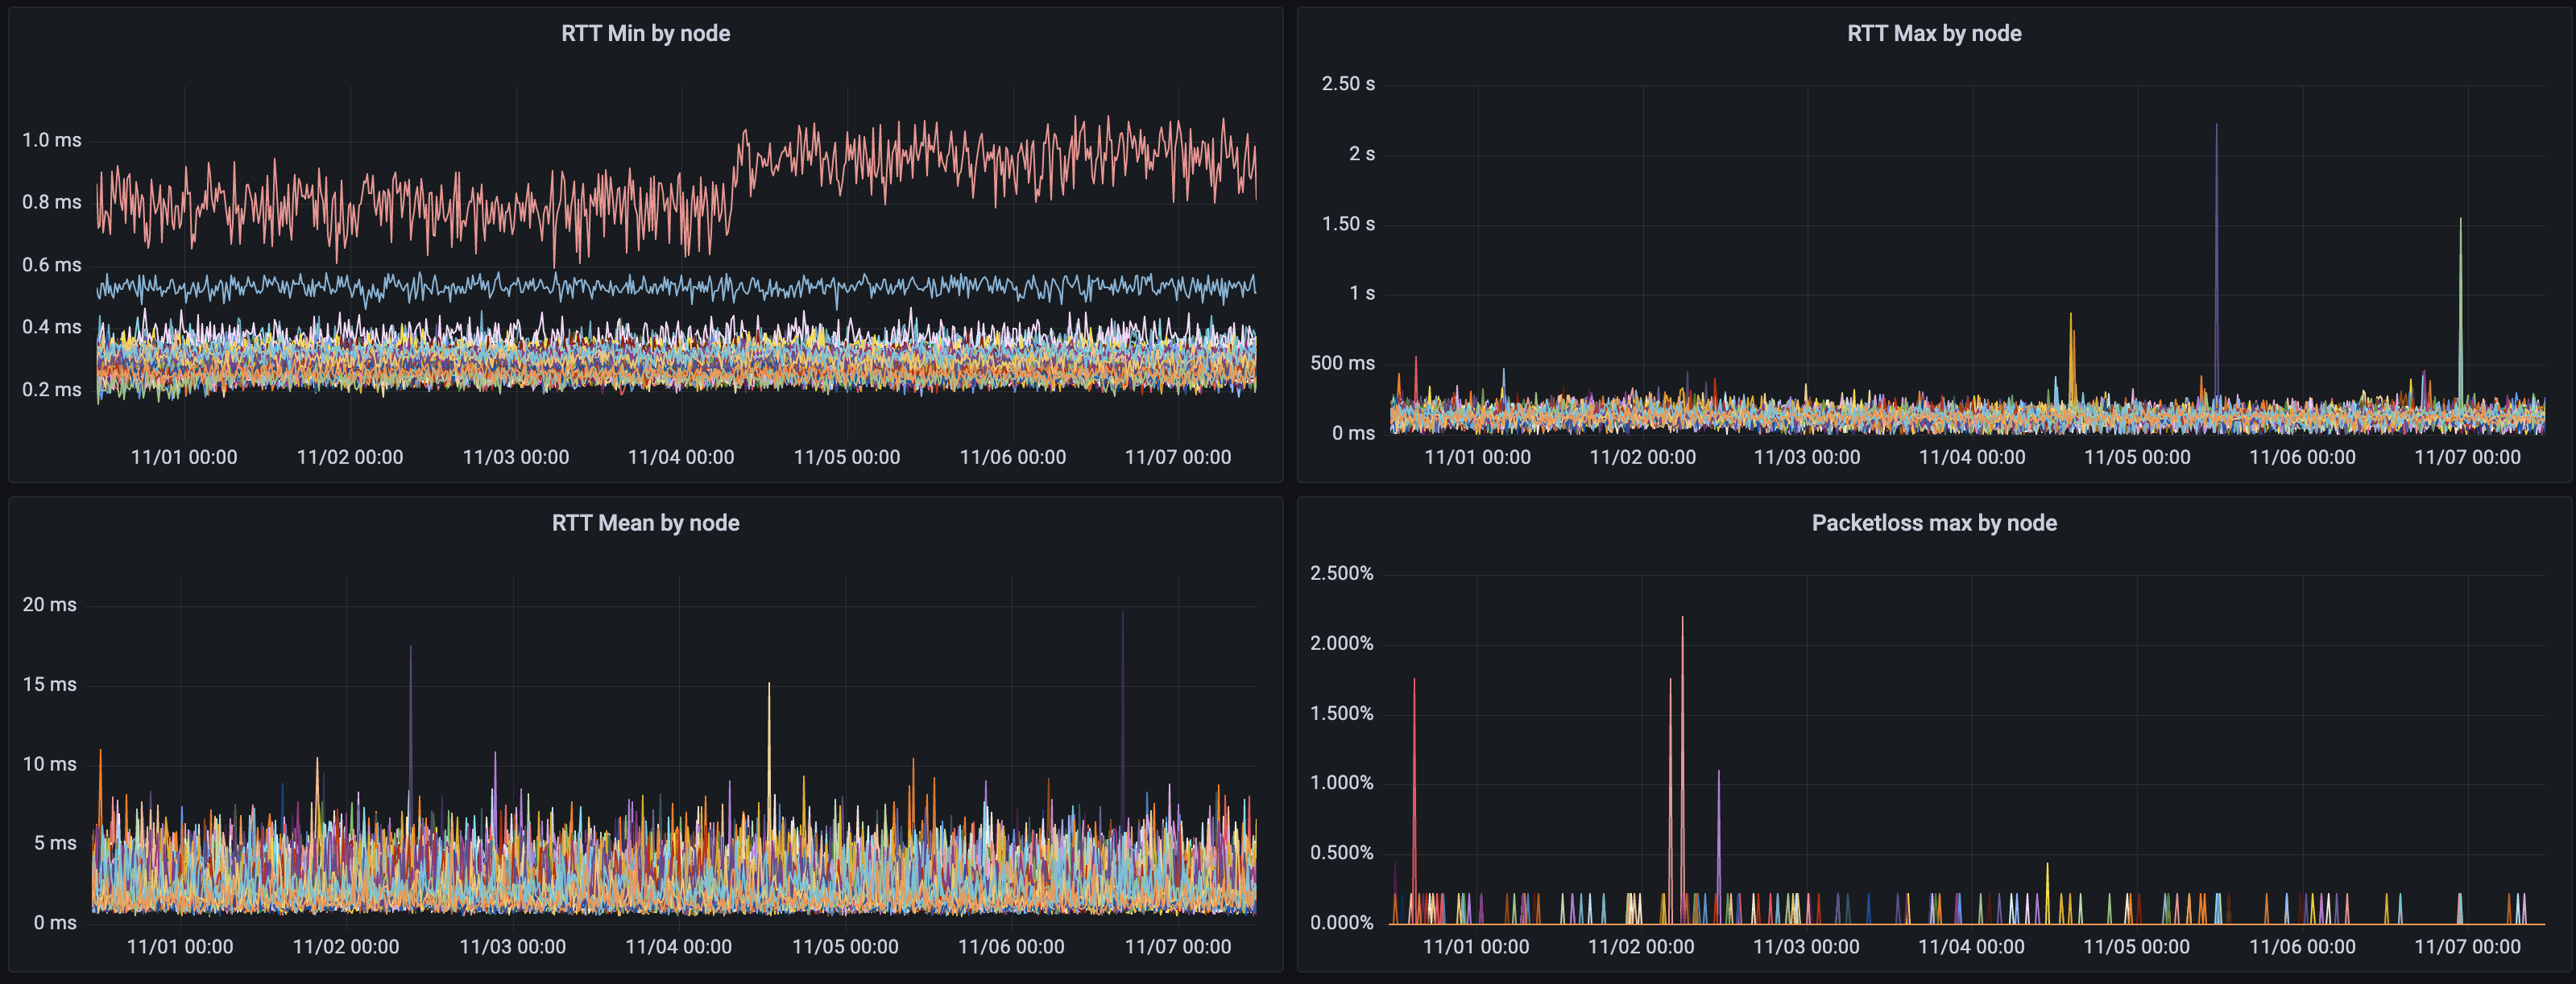Click the 0 ms label in RTT Mean
The height and width of the screenshot is (984, 2576).
[55, 923]
